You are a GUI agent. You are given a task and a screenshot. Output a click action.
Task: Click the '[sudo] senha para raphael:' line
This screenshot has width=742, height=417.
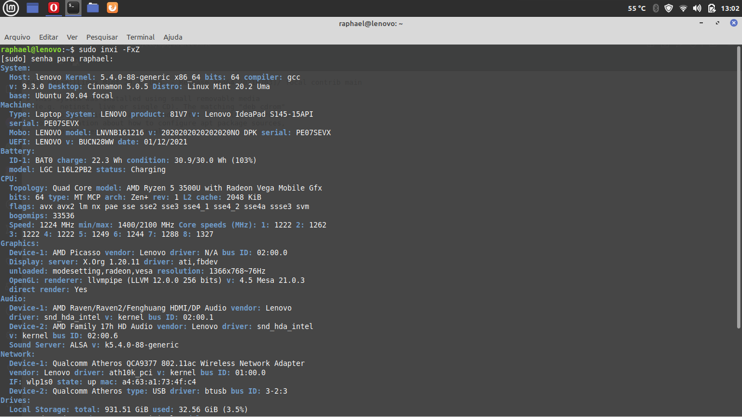tap(57, 59)
